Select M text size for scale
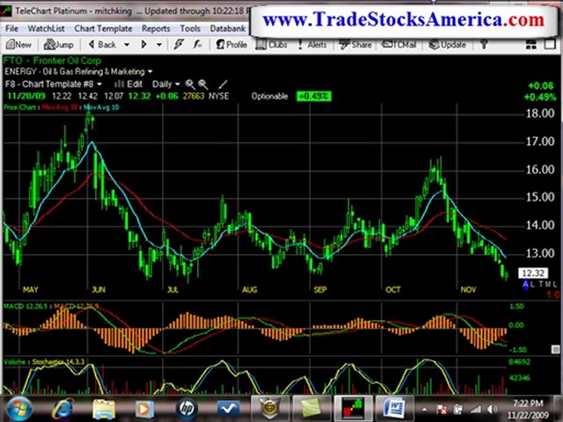The height and width of the screenshot is (422, 563). coord(548,285)
